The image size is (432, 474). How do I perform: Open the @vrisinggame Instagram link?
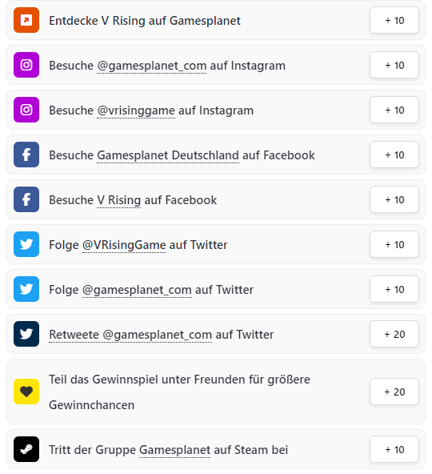136,110
